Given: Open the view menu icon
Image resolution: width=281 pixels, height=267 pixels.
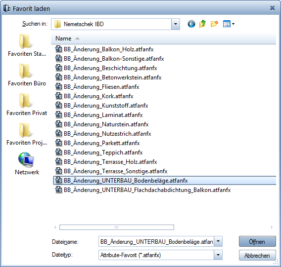Looking at the screenshot, I should pos(229,24).
